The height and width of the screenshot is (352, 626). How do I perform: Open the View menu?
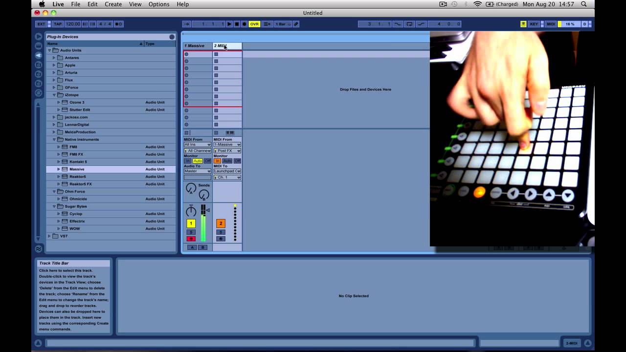[x=135, y=4]
